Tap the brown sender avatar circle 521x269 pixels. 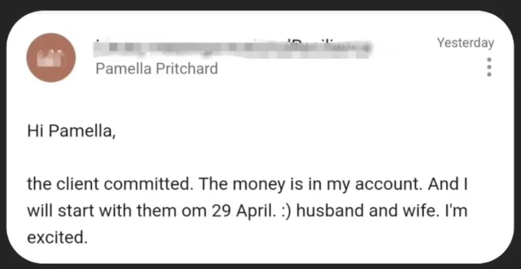coord(51,57)
